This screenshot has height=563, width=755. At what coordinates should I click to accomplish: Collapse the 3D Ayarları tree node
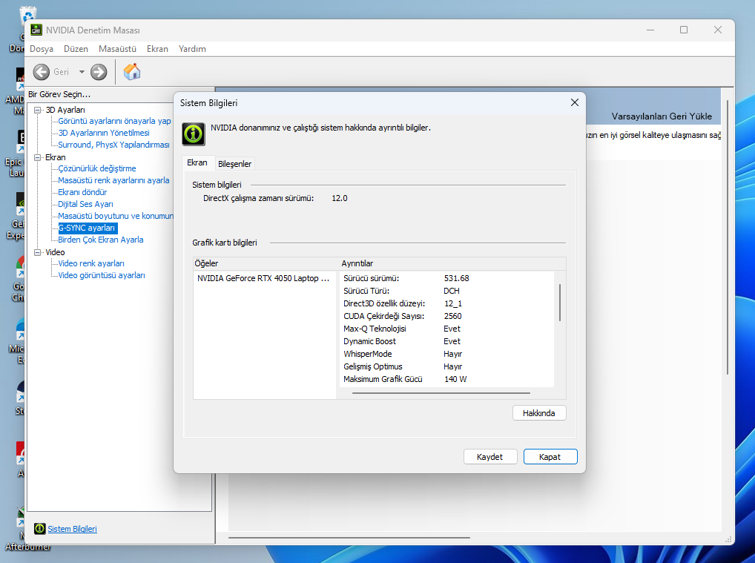pos(38,110)
